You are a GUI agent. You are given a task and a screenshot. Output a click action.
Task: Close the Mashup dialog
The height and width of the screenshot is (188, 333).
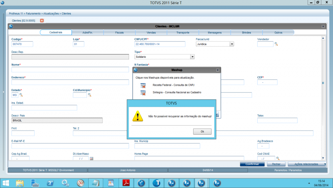pyautogui.click(x=217, y=70)
